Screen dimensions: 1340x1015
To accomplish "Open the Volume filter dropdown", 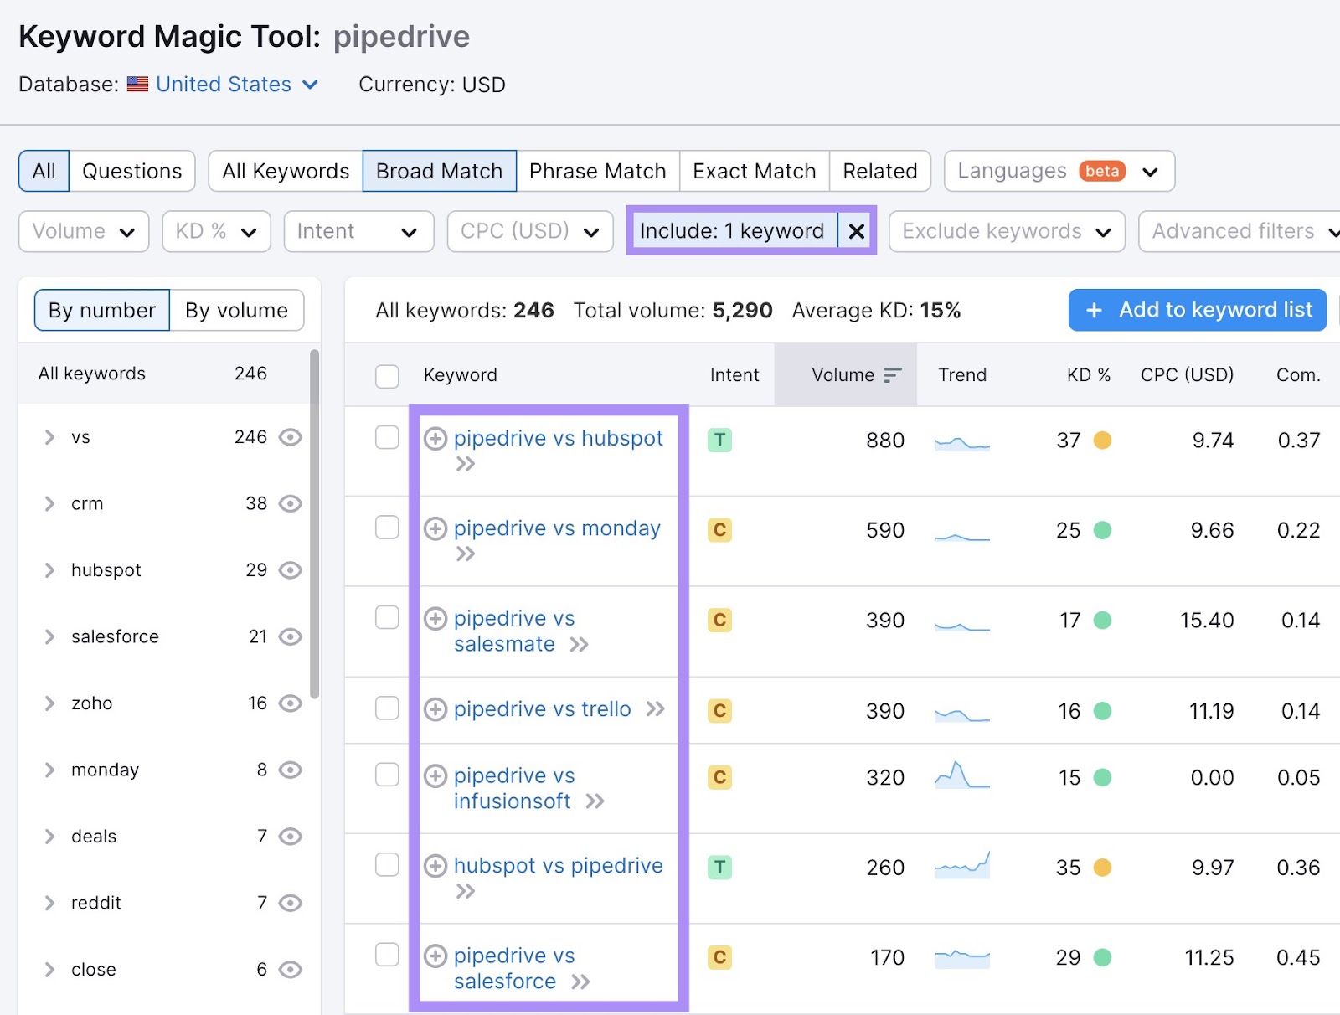I will coord(83,231).
